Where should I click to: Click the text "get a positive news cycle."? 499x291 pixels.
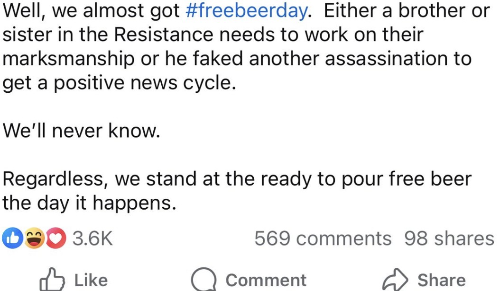pyautogui.click(x=119, y=83)
